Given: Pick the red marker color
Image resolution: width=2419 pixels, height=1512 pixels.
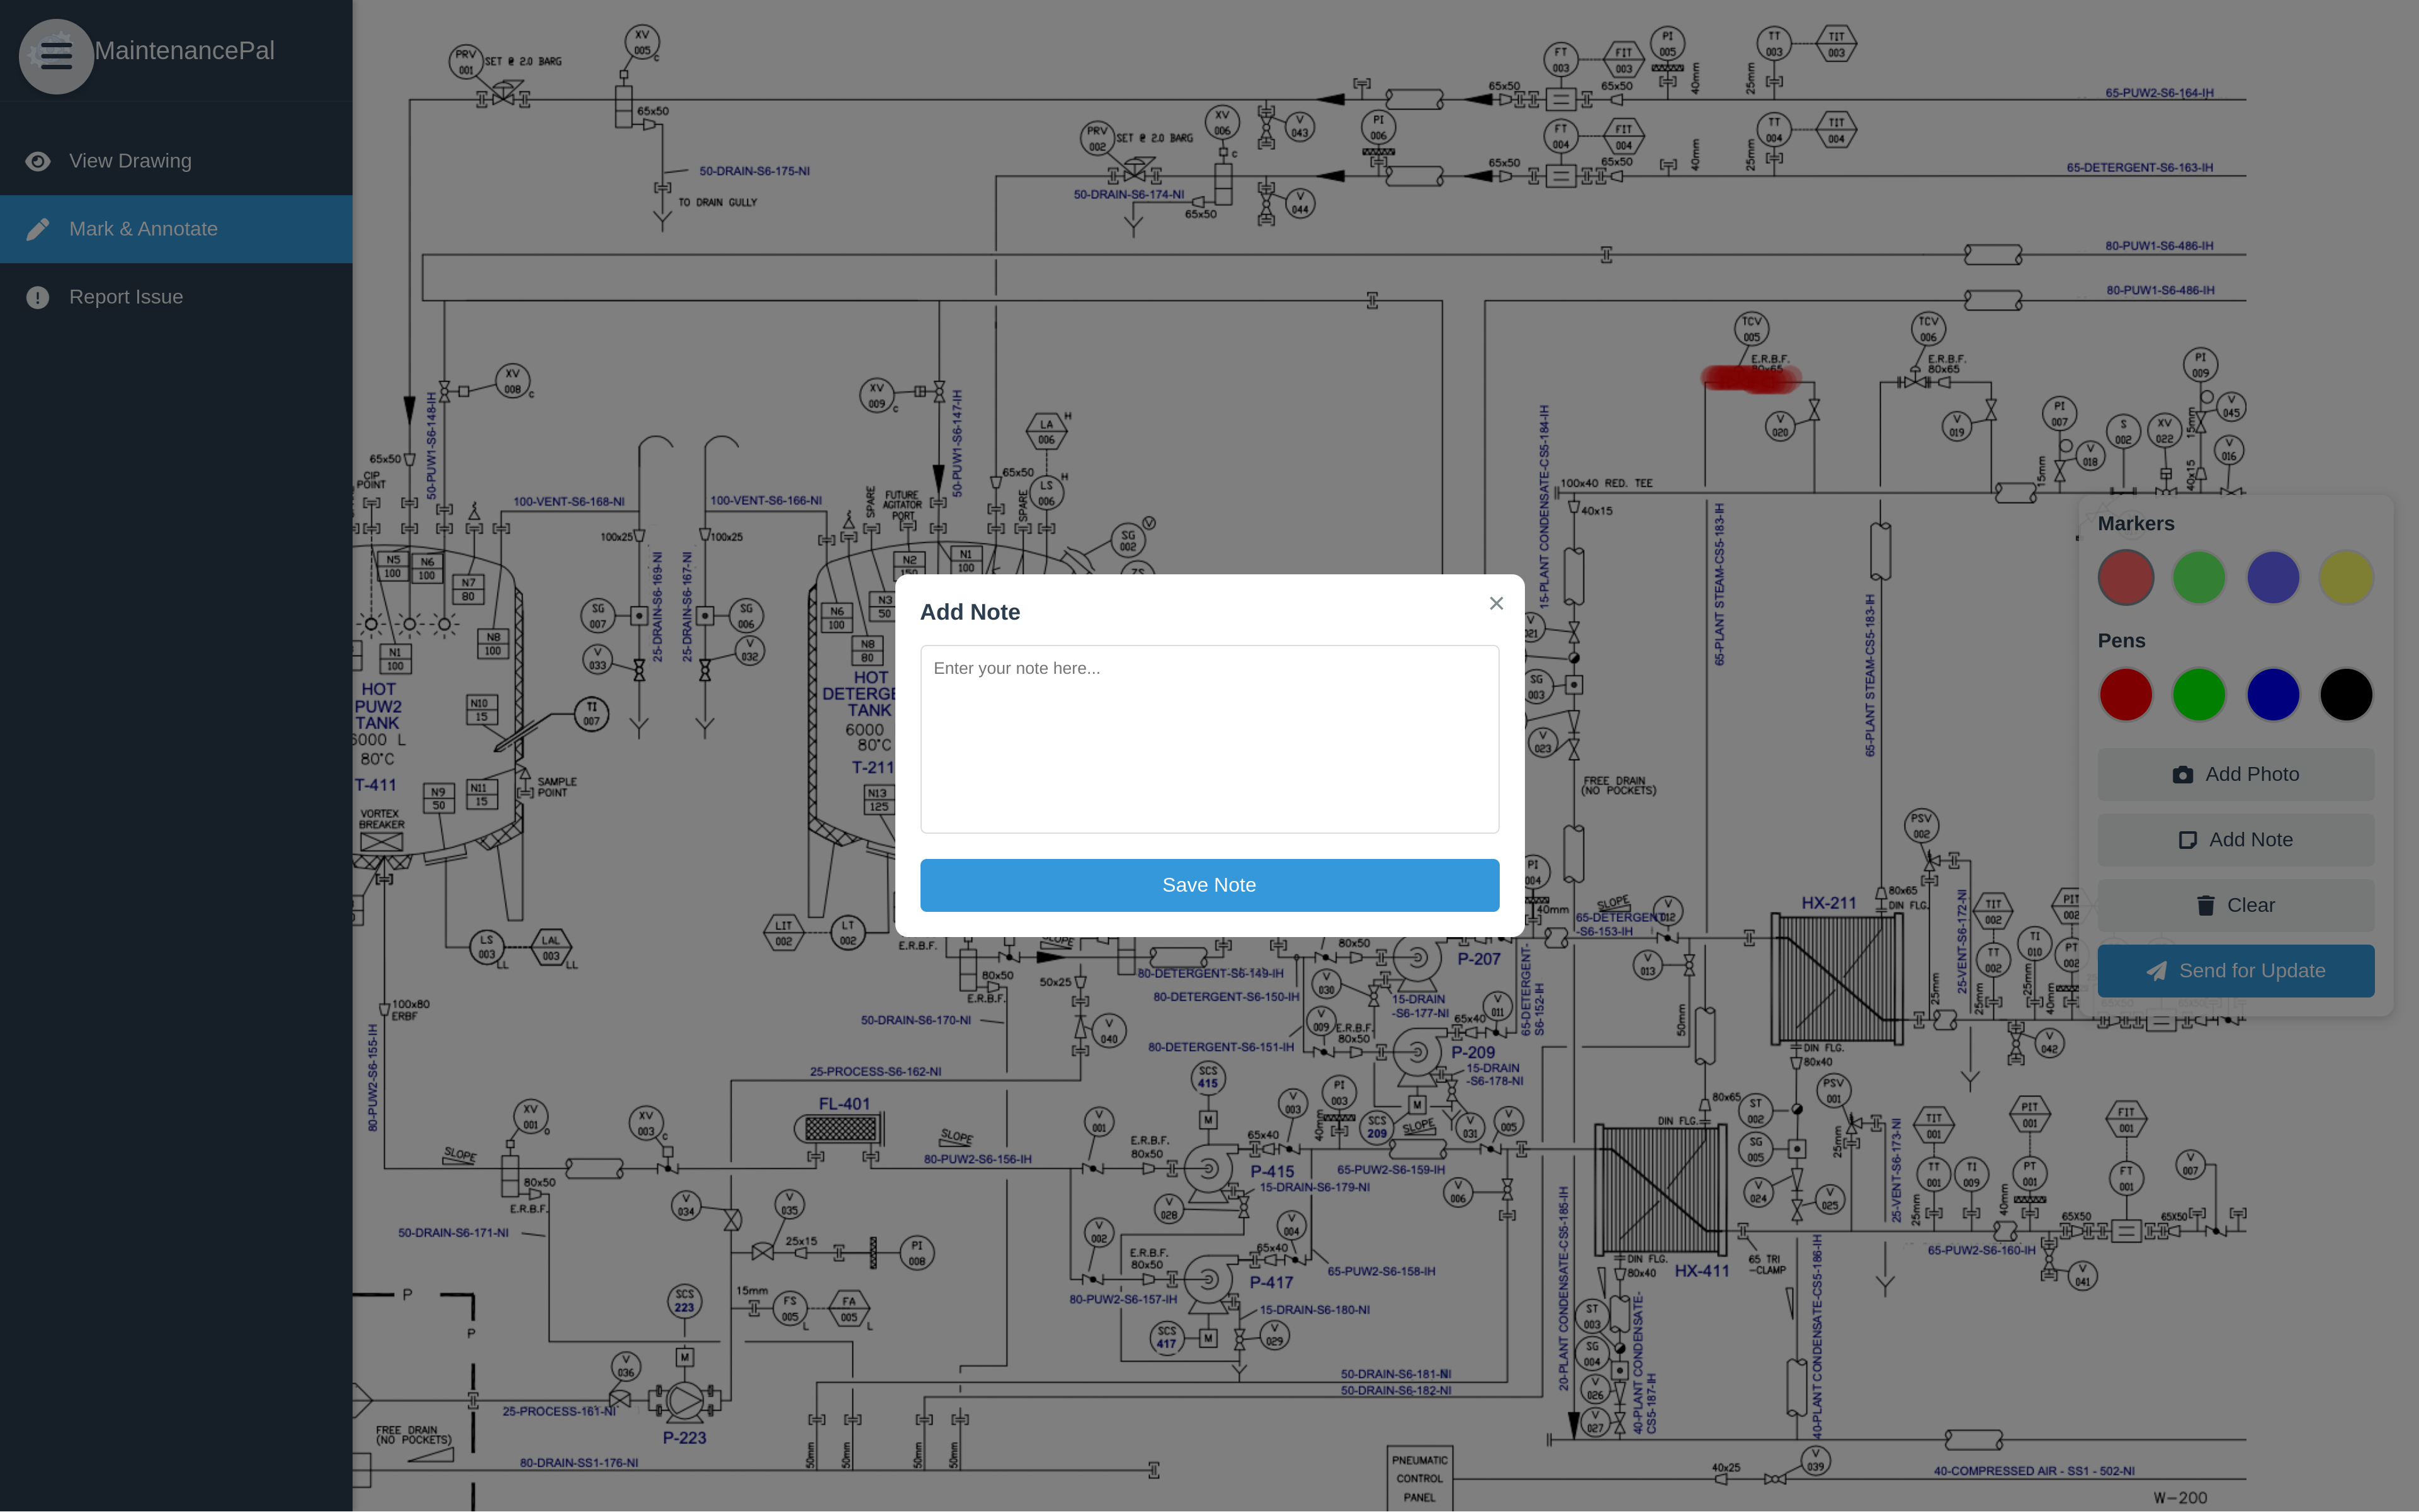Looking at the screenshot, I should point(2125,577).
